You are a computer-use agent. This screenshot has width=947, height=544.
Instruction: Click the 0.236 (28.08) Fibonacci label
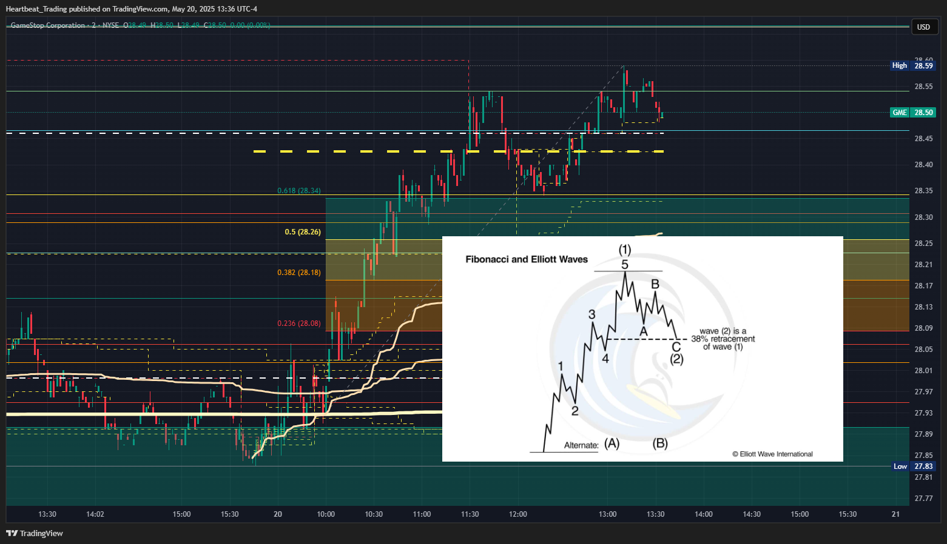[299, 323]
